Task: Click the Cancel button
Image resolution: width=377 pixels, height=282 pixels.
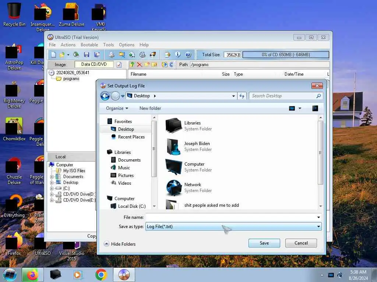Action: point(301,243)
